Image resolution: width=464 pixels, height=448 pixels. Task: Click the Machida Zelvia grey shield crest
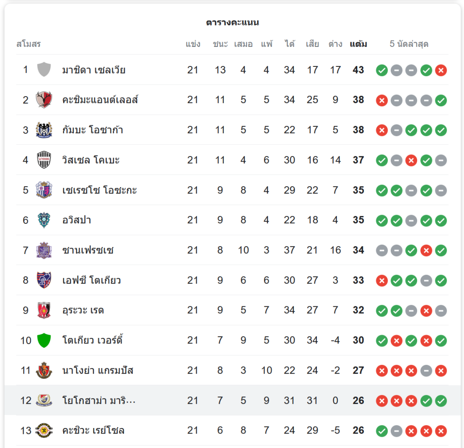44,70
